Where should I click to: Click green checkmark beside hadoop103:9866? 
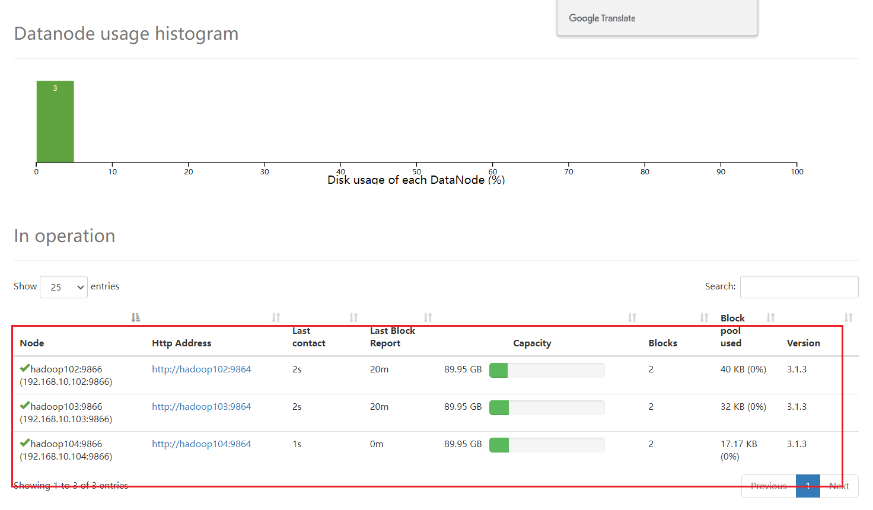pos(25,406)
